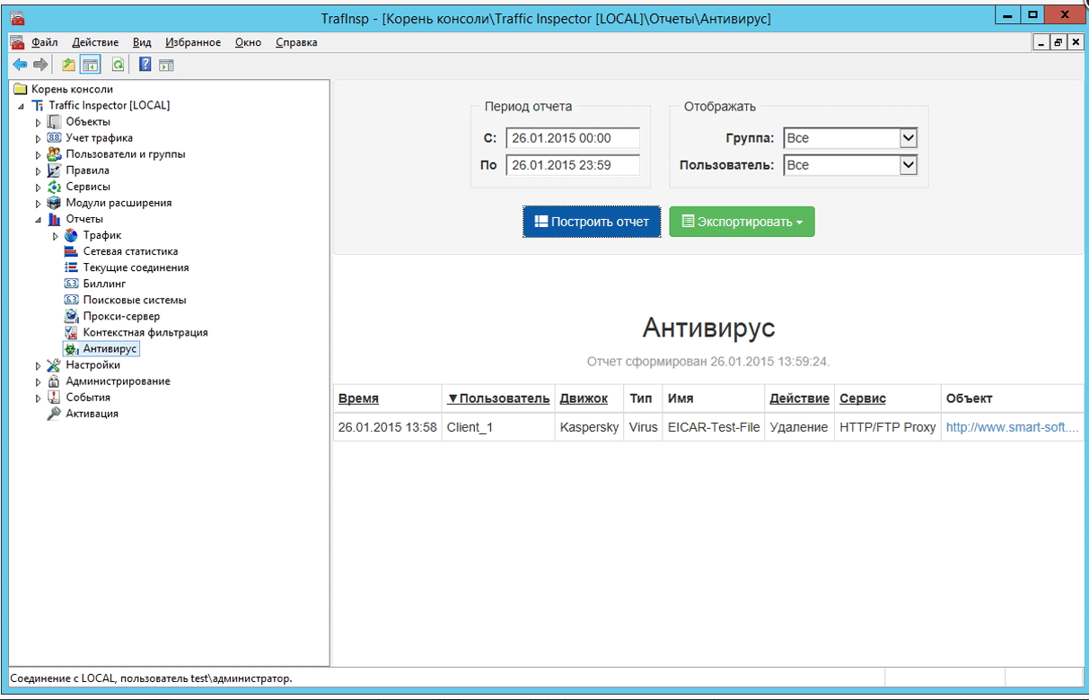Screen dimensions: 1089x700
Task: Open the Справка menu
Action: pos(296,42)
